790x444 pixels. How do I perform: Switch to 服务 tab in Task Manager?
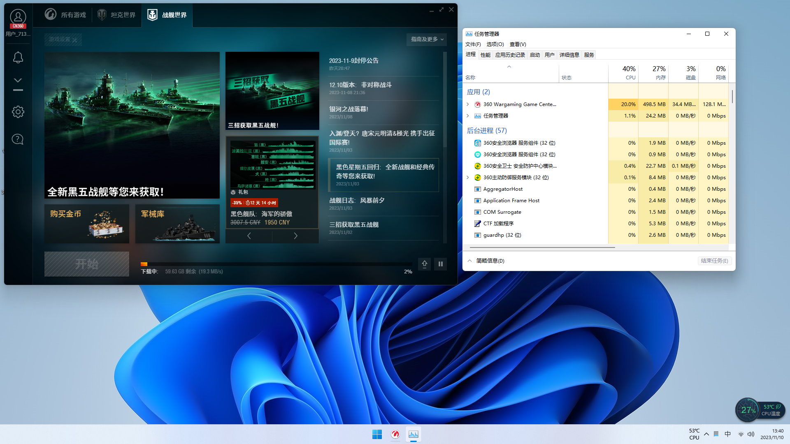(589, 55)
